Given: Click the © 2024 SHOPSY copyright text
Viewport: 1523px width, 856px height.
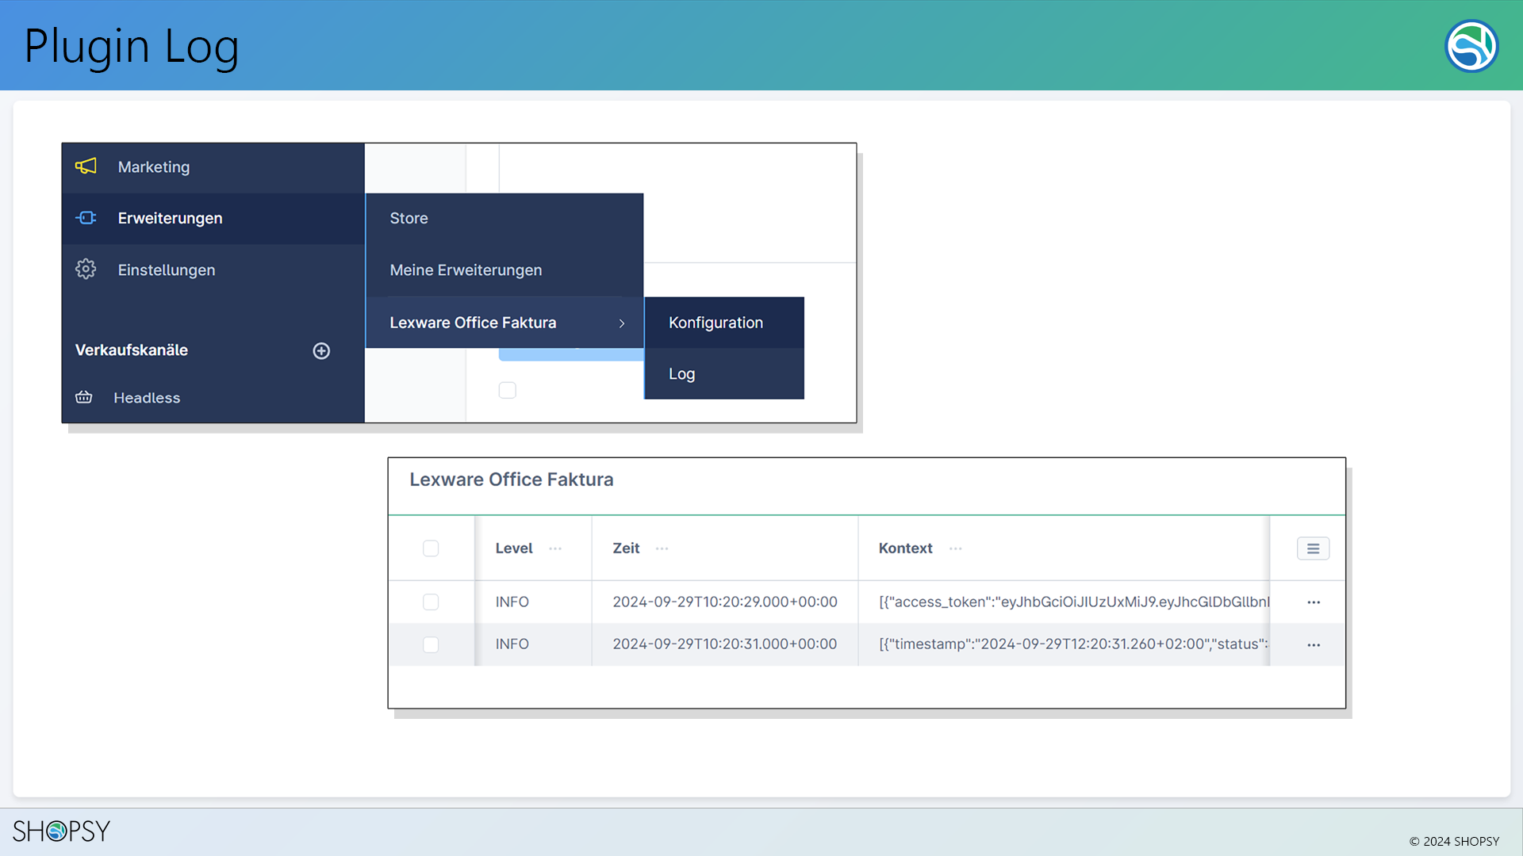Looking at the screenshot, I should pos(1454,841).
